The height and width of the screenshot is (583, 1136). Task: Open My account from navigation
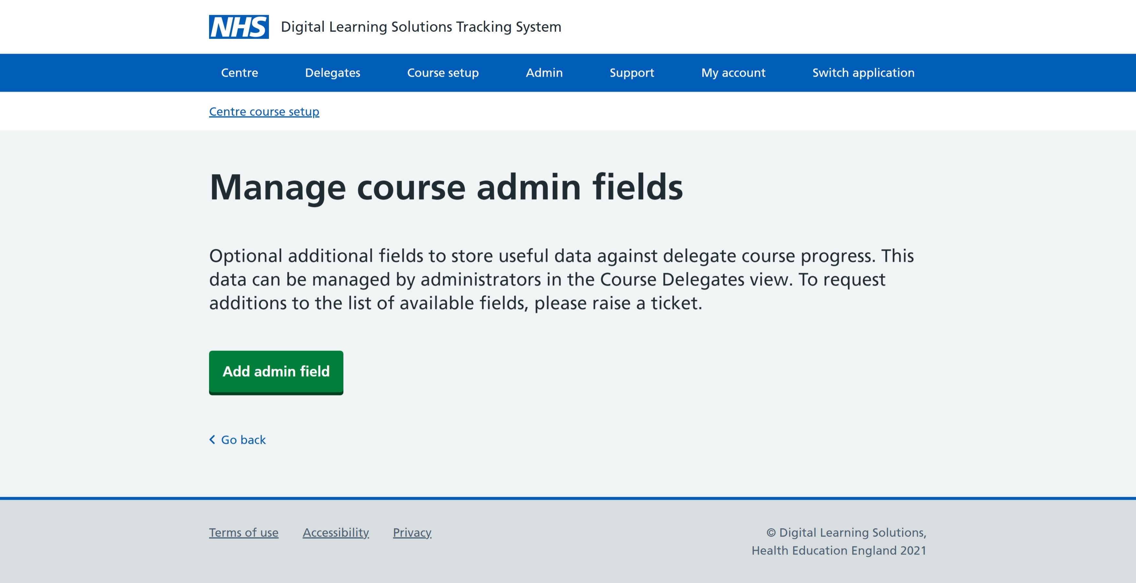(x=733, y=73)
